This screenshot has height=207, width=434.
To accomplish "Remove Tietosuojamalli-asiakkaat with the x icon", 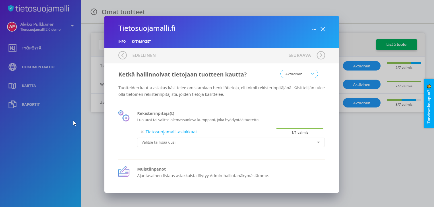I will click(x=142, y=132).
